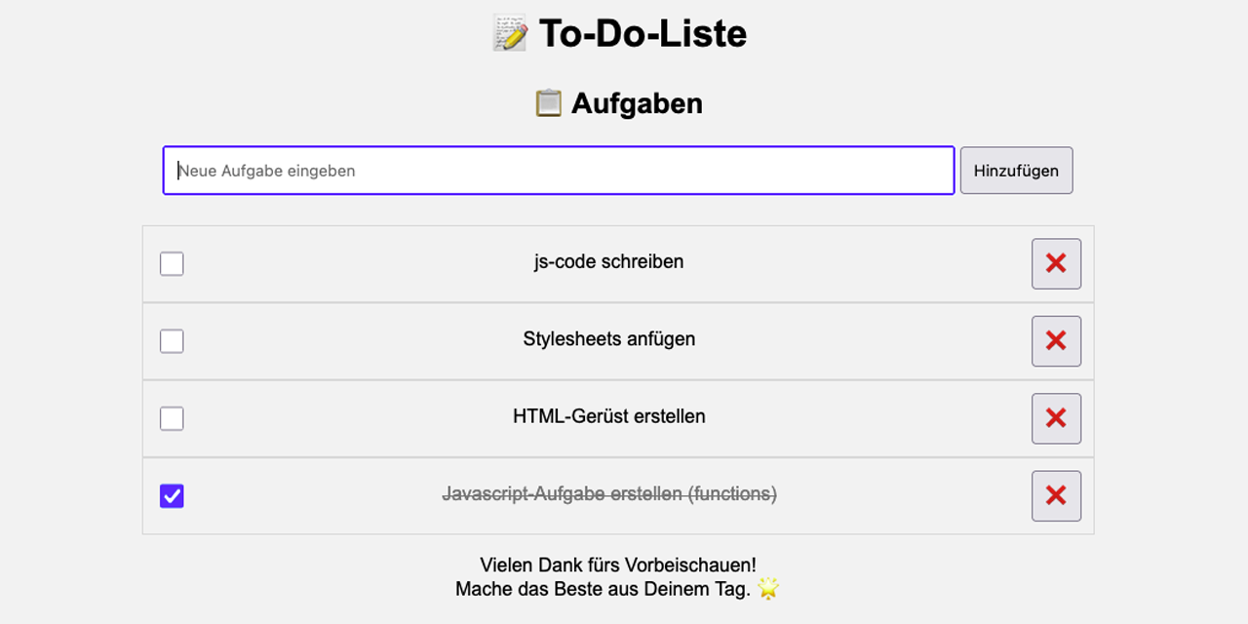Uncheck the "Javascript-Aufgabe erstellen (functions)" task

point(172,495)
